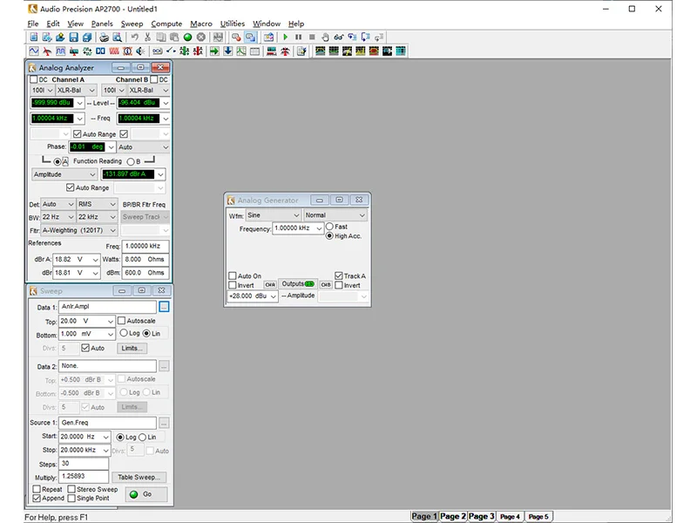Click the eyeglasses icon in toolbar
This screenshot has height=523, width=697.
coord(339,37)
